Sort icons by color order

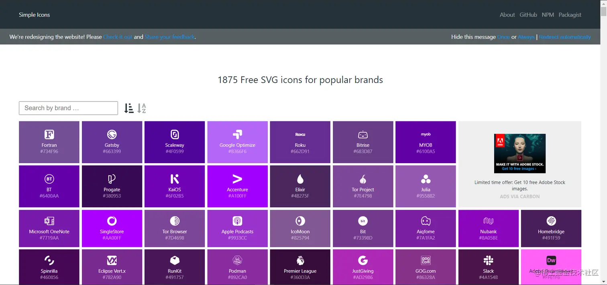129,108
